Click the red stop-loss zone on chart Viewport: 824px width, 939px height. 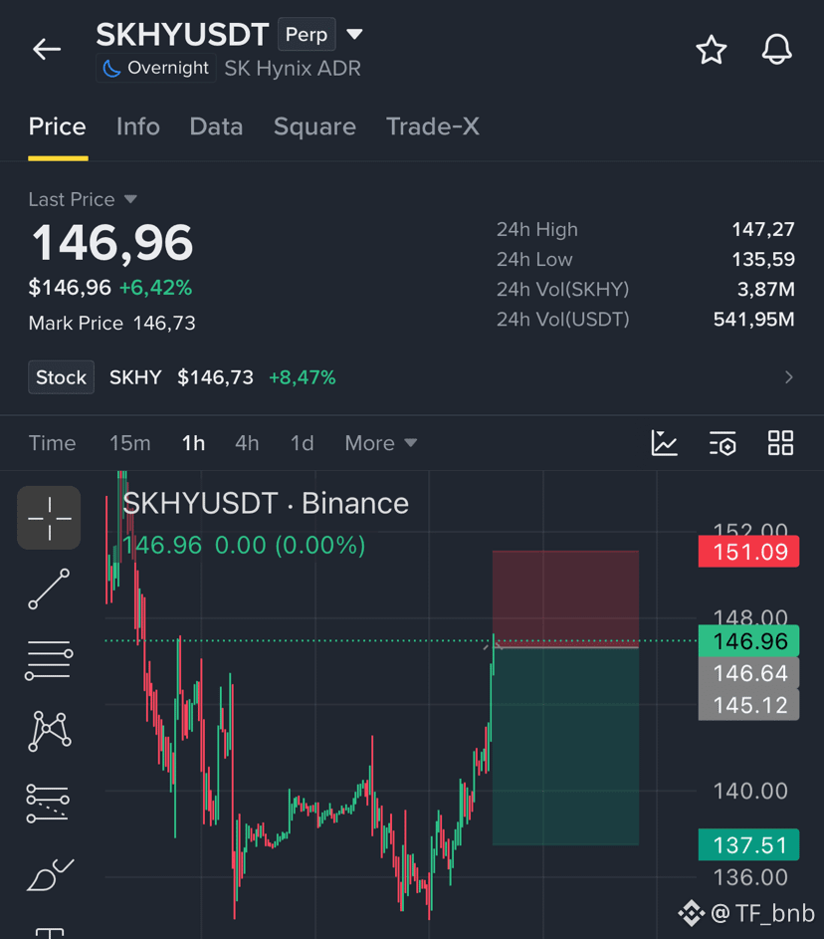tap(565, 598)
